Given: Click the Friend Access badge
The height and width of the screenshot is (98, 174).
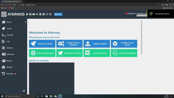Looking at the screenshot, I should [142, 16].
